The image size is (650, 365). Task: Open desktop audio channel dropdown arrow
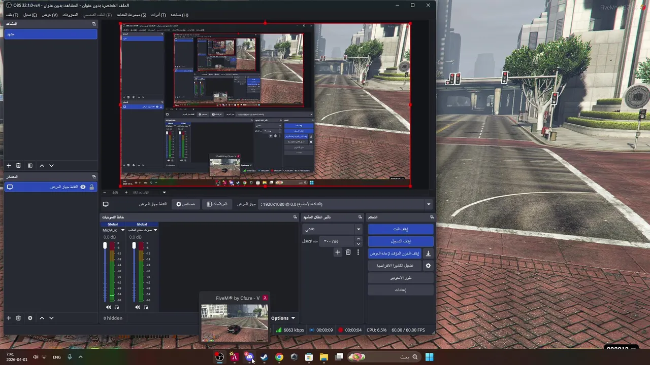[x=155, y=230]
